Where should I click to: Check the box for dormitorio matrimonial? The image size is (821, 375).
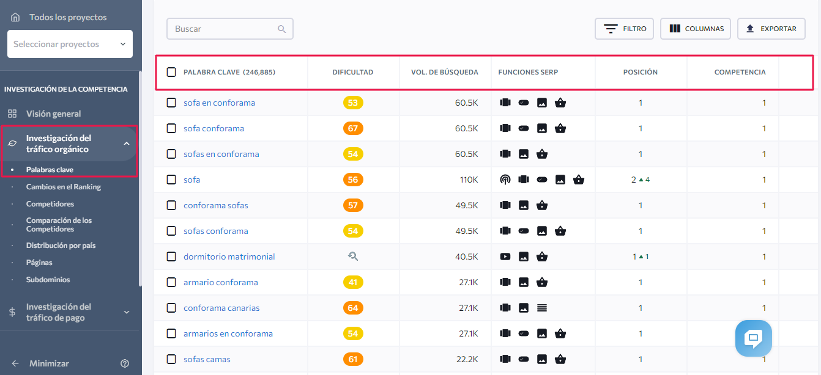(171, 257)
